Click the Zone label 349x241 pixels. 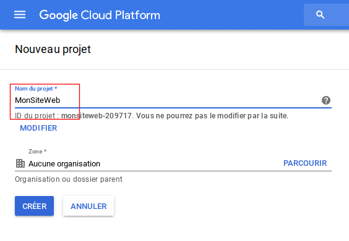click(37, 152)
